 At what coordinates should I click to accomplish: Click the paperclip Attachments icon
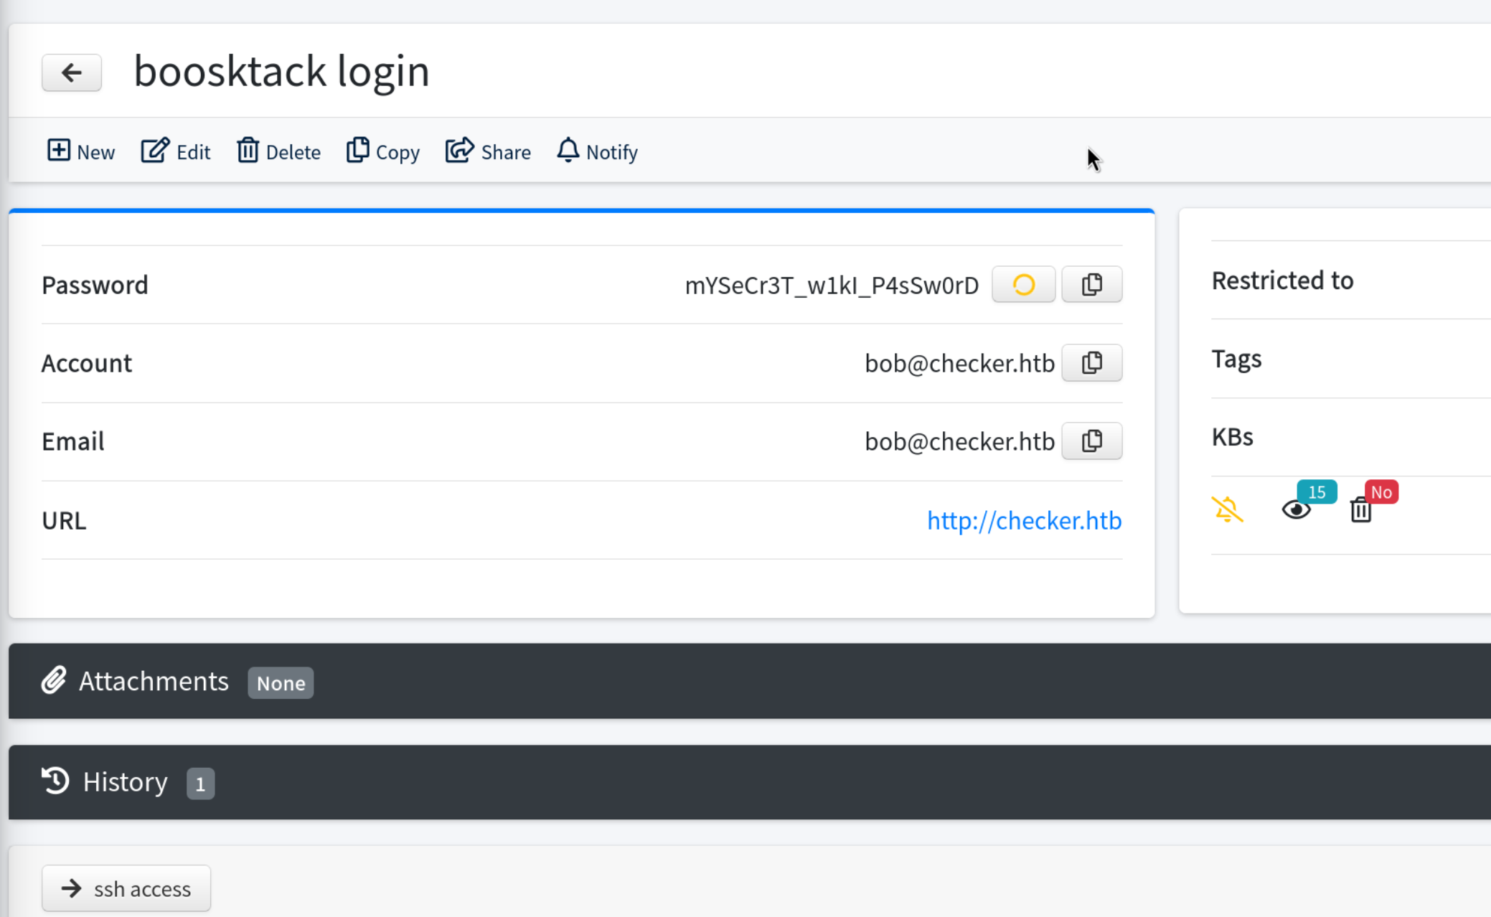tap(54, 681)
